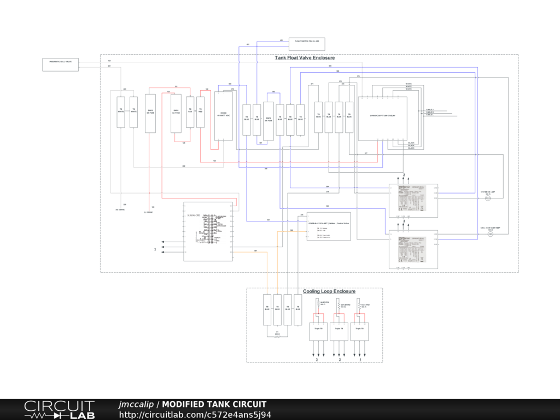
Task: Select the inlet RTD resistor symbol
Action: [x=319, y=305]
